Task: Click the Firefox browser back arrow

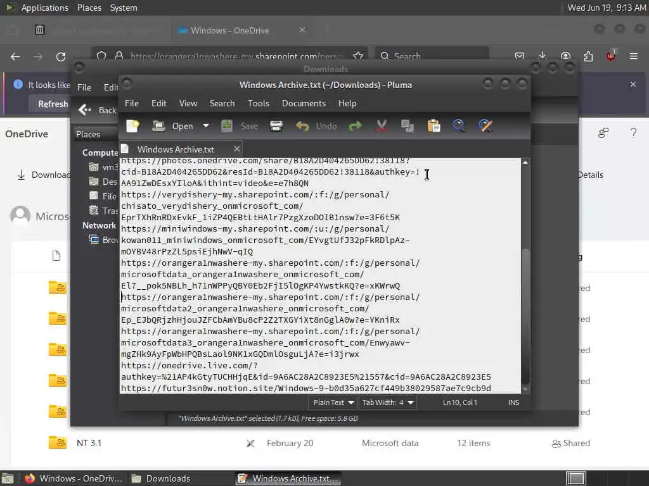Action: pyautogui.click(x=15, y=56)
